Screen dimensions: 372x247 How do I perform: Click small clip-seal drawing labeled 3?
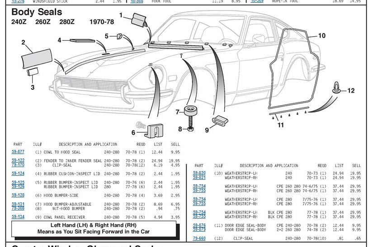pyautogui.click(x=33, y=72)
